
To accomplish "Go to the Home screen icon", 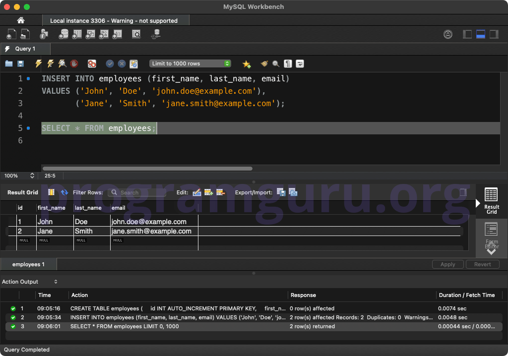I will [21, 20].
